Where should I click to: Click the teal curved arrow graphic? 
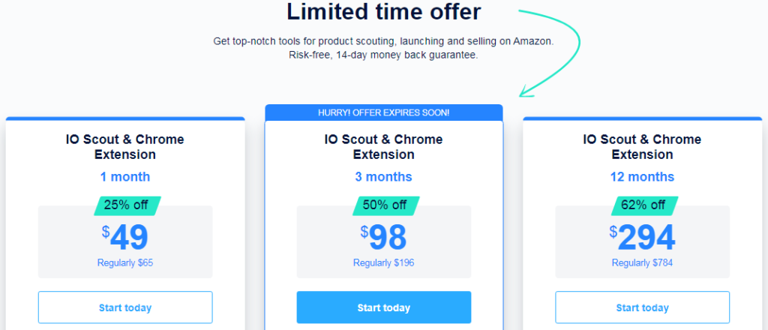(x=550, y=53)
